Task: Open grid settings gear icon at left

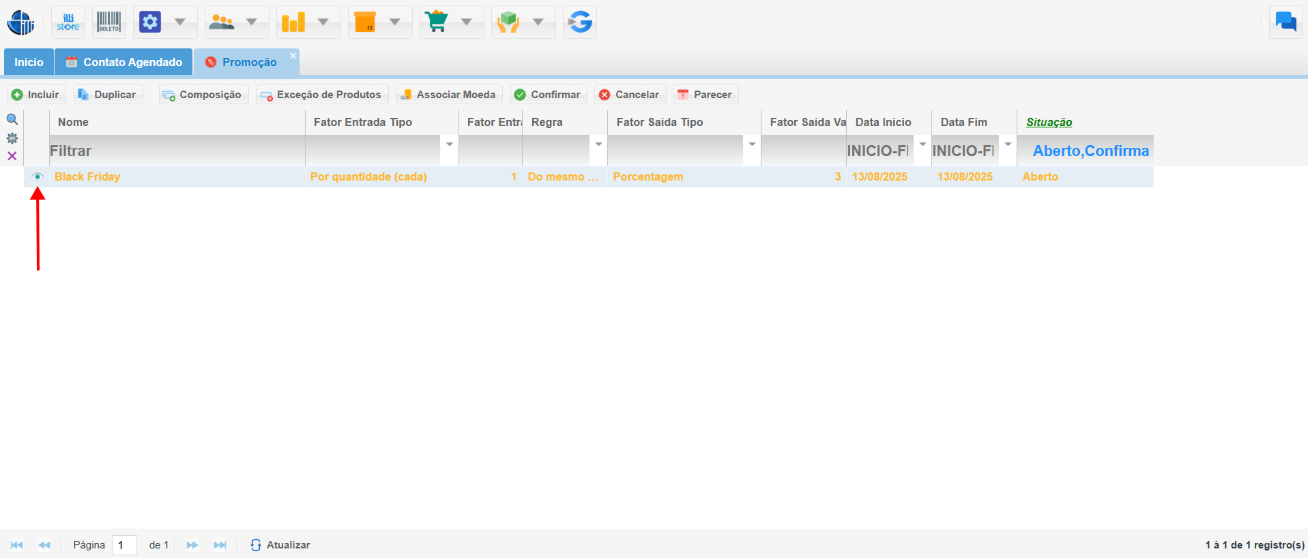Action: (12, 138)
